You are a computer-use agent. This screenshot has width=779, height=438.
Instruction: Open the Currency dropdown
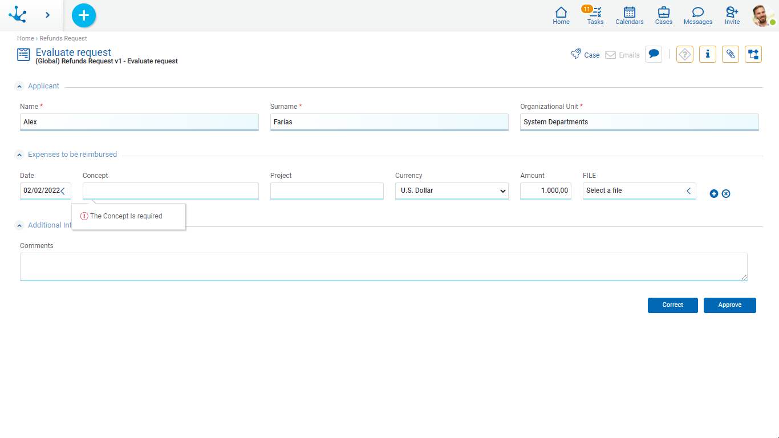click(452, 190)
